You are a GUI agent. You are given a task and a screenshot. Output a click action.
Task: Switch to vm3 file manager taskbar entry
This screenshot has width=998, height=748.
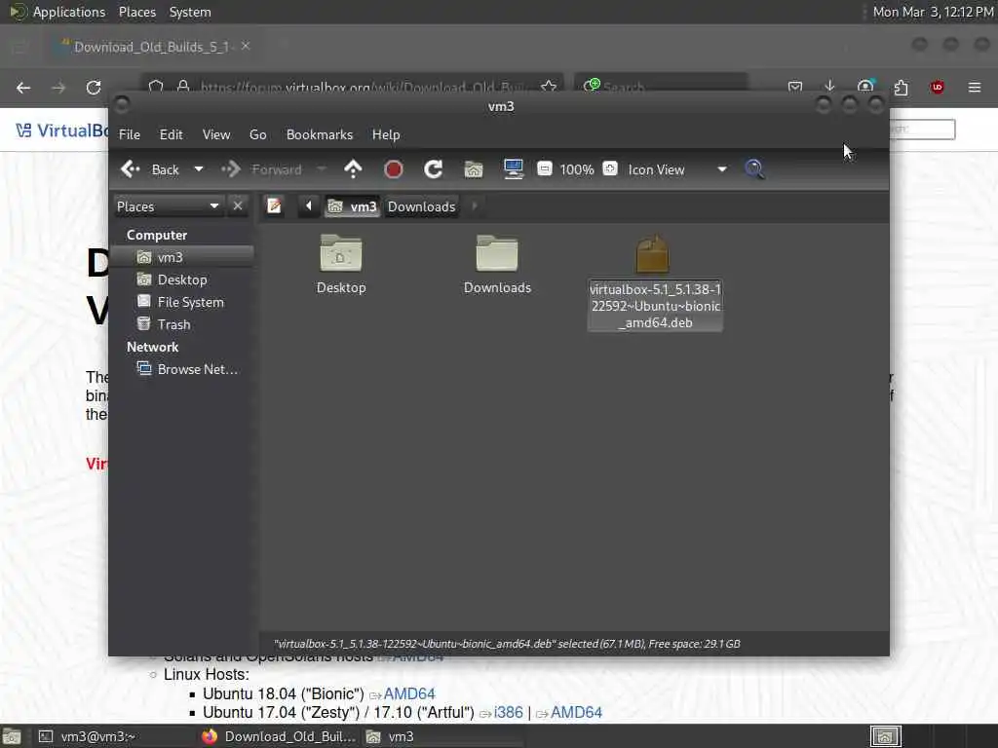(443, 736)
